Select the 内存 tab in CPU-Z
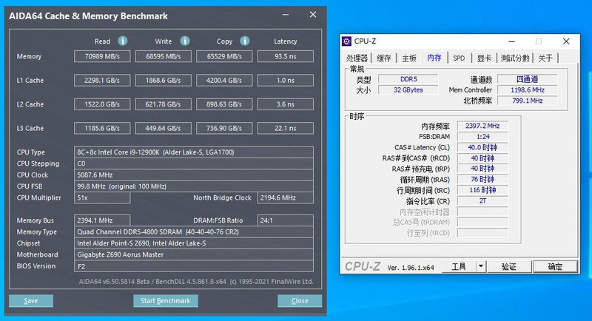 [x=434, y=58]
